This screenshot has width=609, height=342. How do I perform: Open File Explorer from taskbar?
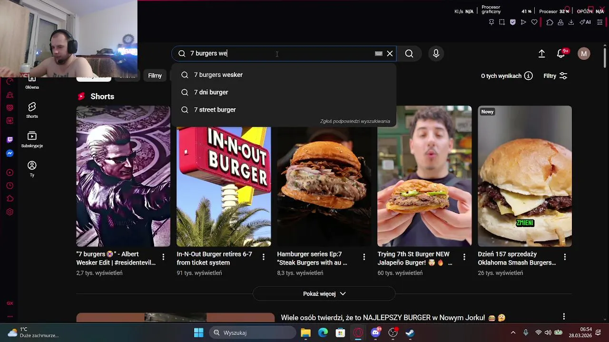coord(305,332)
